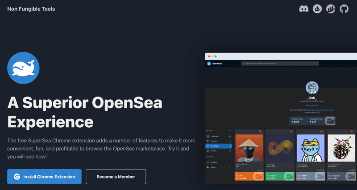
Task: Expand the Offers chevron in preview sidebar
Action: pos(229,167)
